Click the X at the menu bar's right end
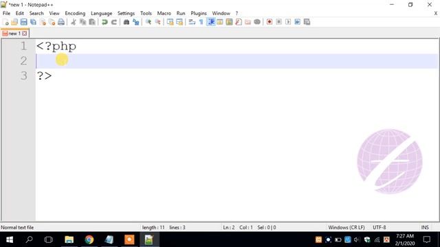This screenshot has height=247, width=440. [435, 13]
